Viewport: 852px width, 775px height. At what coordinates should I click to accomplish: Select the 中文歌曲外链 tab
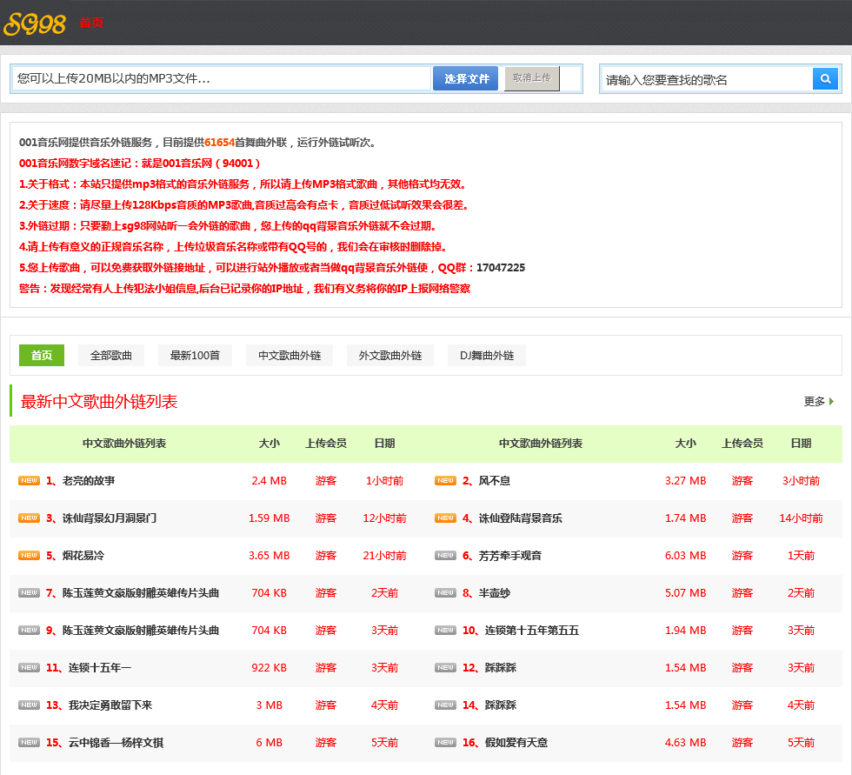(290, 356)
